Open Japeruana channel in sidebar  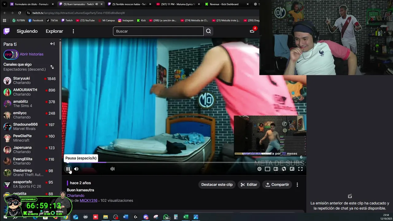coord(29,149)
